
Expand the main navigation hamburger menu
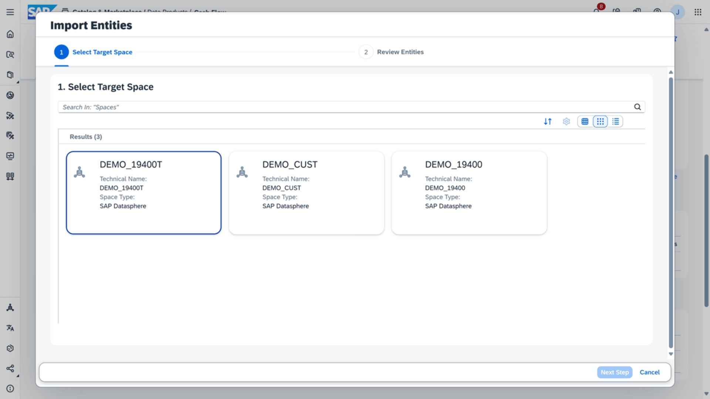tap(10, 12)
